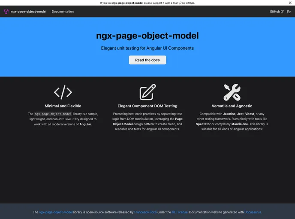Click the wrench and screwdriver icon
Screen dimensions: 295x219
[x=232, y=92]
